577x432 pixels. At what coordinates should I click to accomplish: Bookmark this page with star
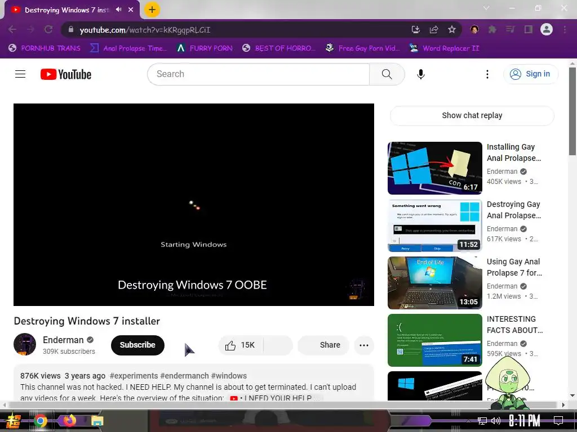click(452, 29)
